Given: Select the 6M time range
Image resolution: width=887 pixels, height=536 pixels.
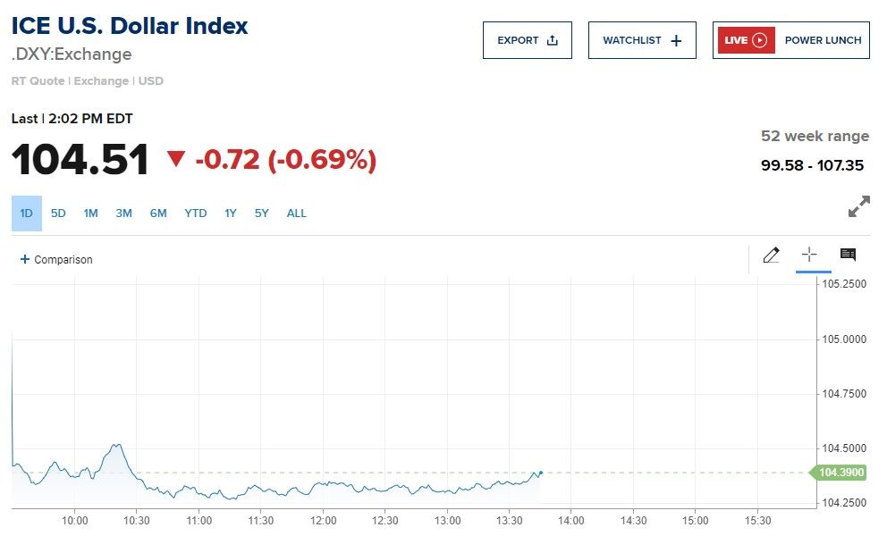Looking at the screenshot, I should pos(158,214).
